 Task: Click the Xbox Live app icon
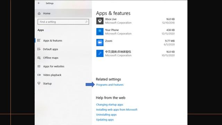[x=100, y=21]
